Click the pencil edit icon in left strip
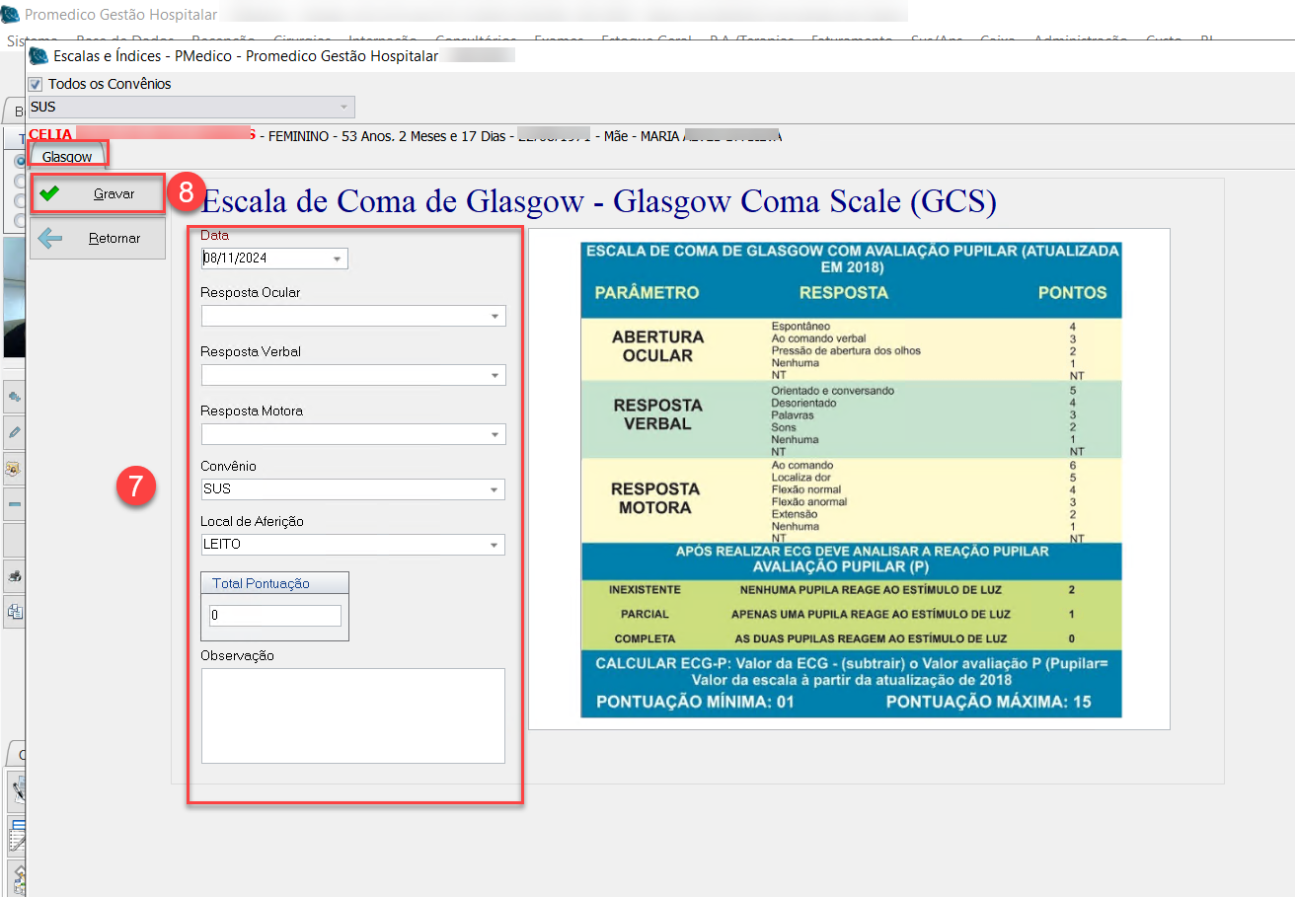This screenshot has height=897, width=1295. (x=15, y=432)
